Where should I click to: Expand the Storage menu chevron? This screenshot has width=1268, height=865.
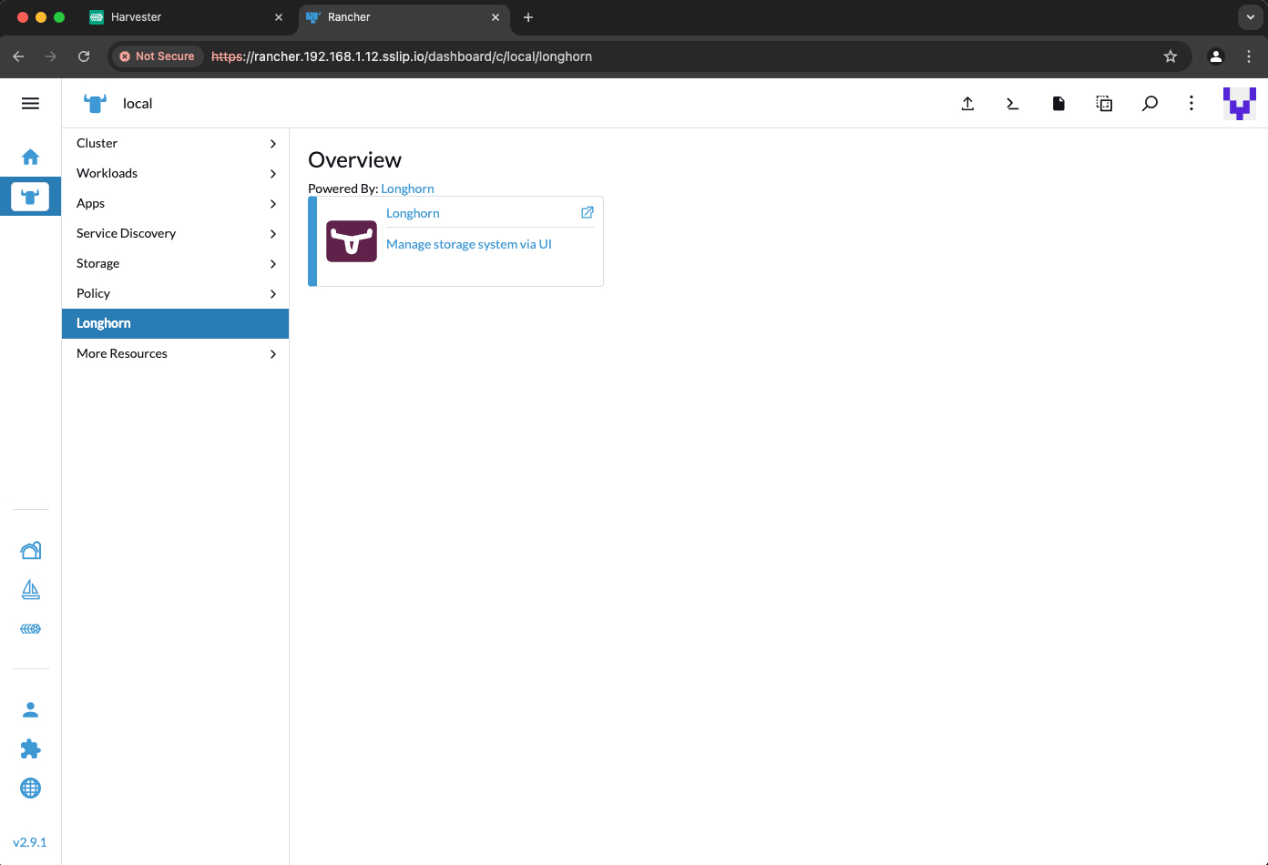point(272,264)
